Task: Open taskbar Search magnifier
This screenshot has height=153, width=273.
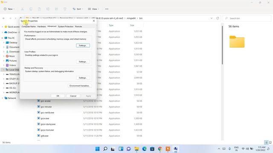Action: click(x=105, y=149)
